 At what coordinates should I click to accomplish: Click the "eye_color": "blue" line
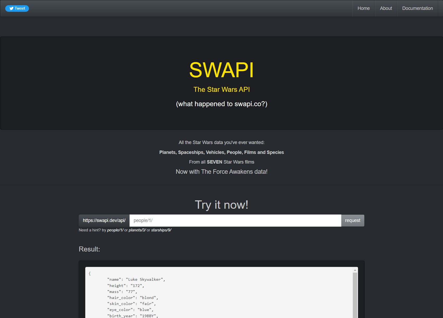pos(130,310)
